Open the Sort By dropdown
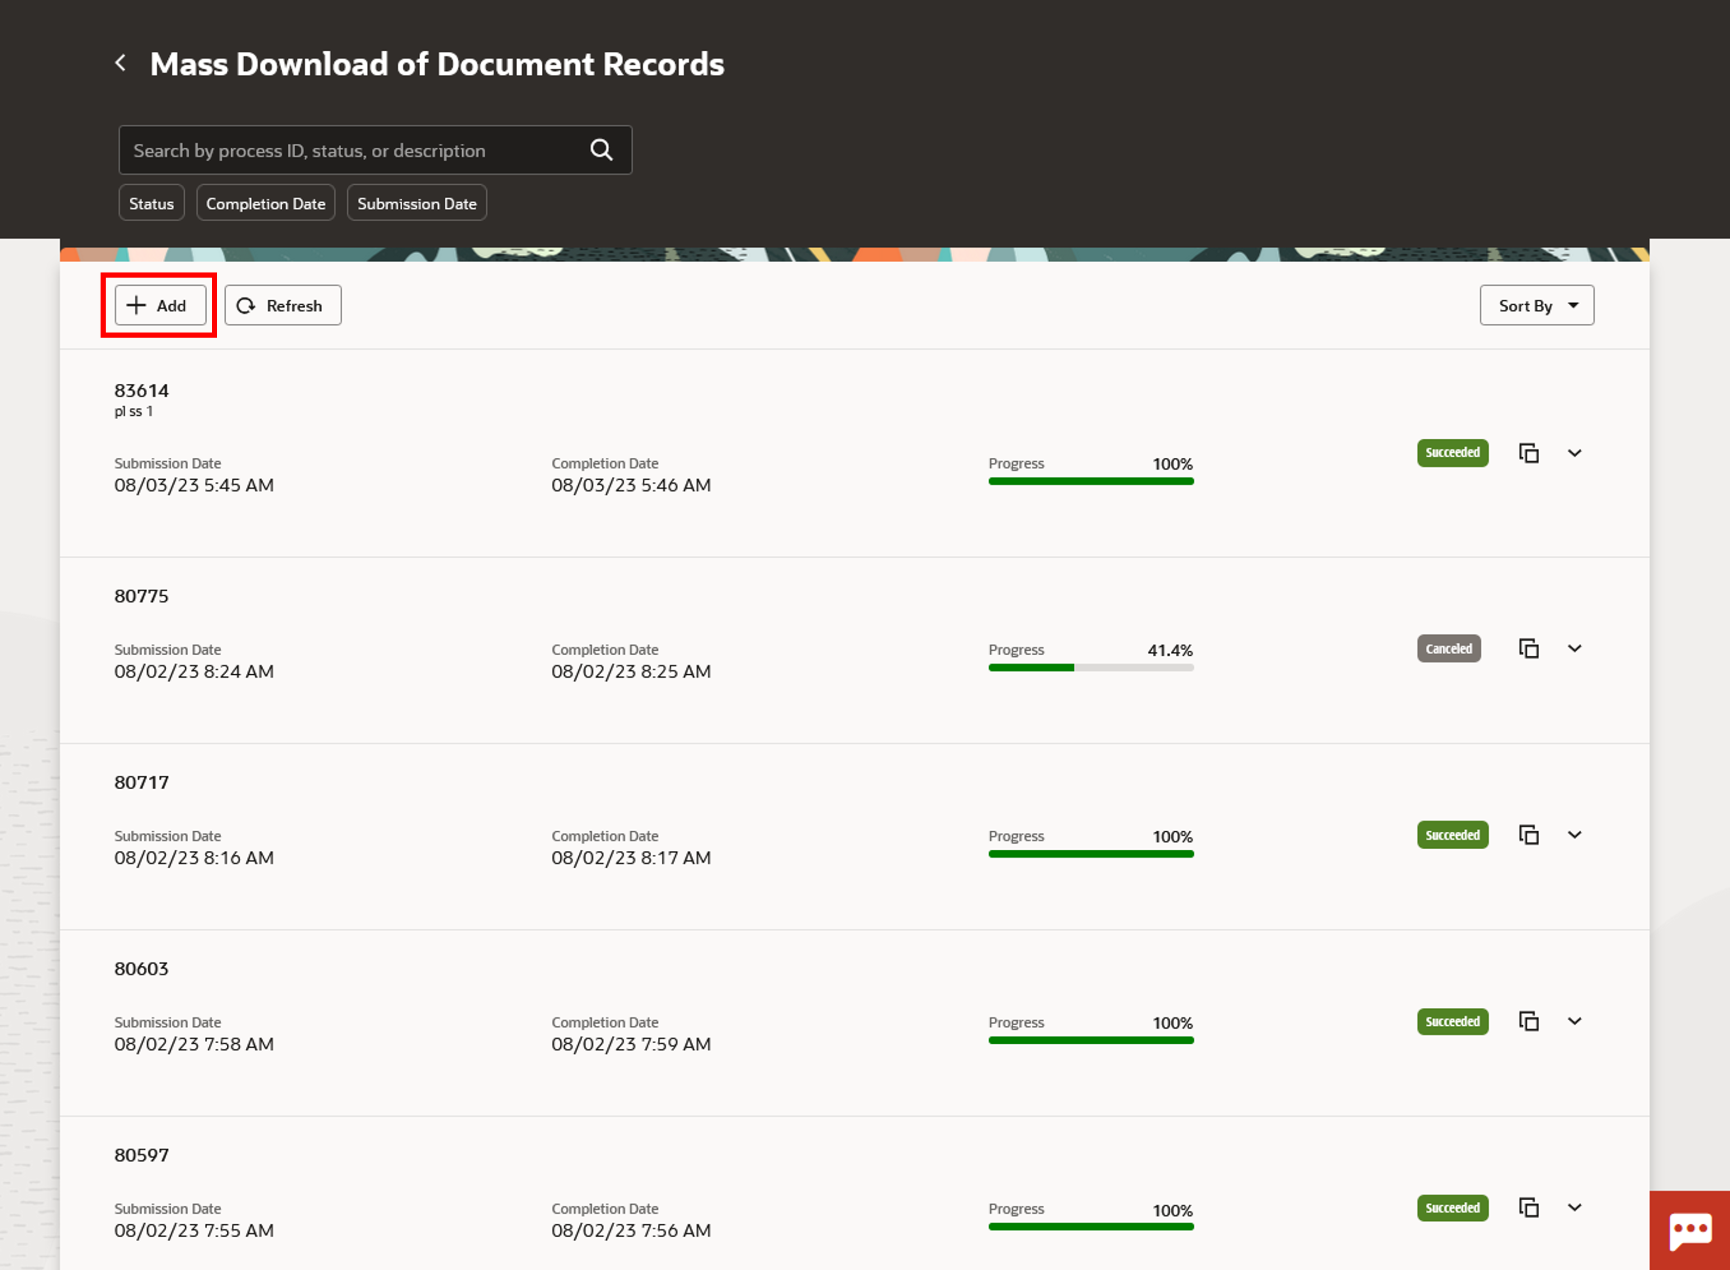1730x1270 pixels. click(1537, 305)
